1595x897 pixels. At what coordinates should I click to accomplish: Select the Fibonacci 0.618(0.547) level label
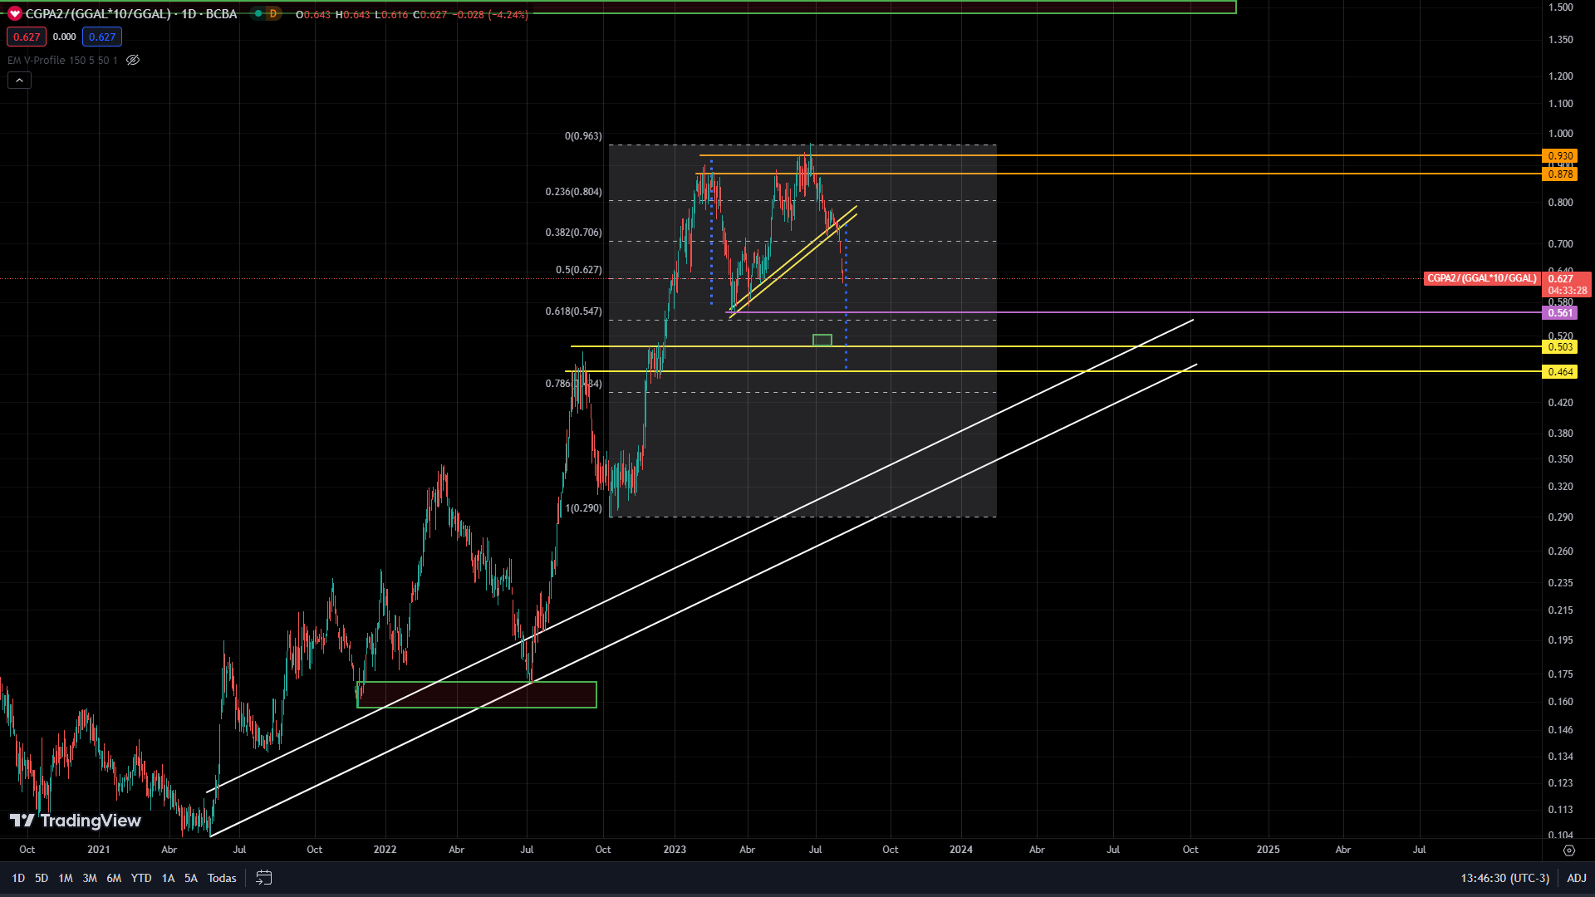coord(574,311)
